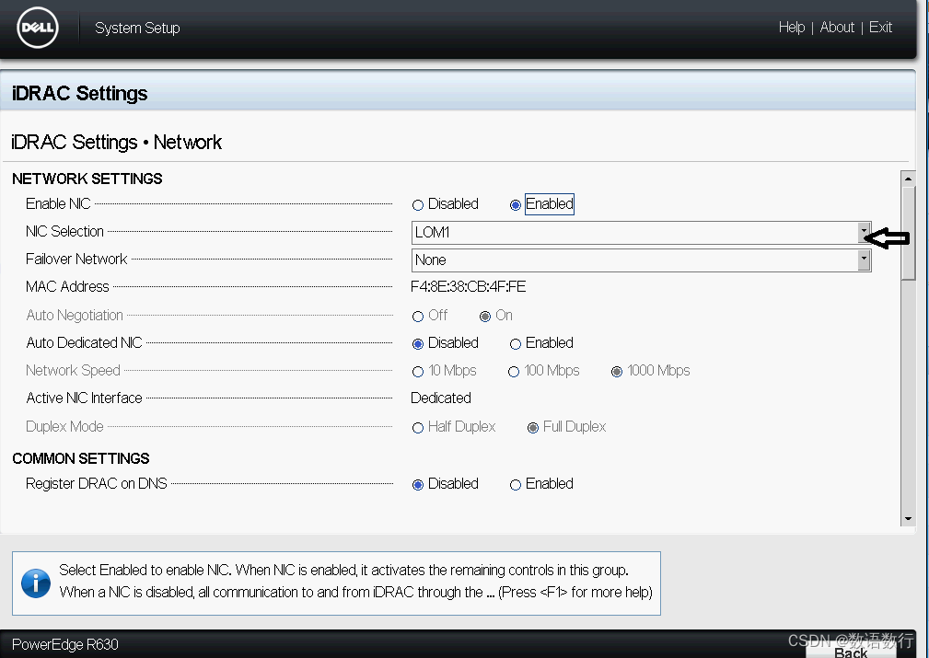The width and height of the screenshot is (929, 658).
Task: Select Enabled for Enable NIC
Action: (516, 205)
